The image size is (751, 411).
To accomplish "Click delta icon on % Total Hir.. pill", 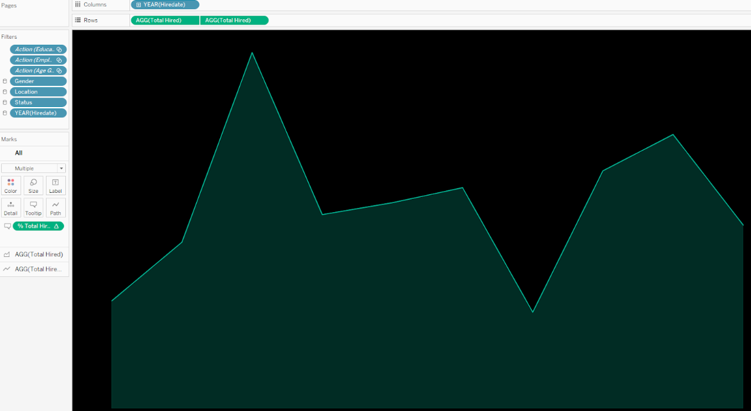I will pyautogui.click(x=56, y=226).
